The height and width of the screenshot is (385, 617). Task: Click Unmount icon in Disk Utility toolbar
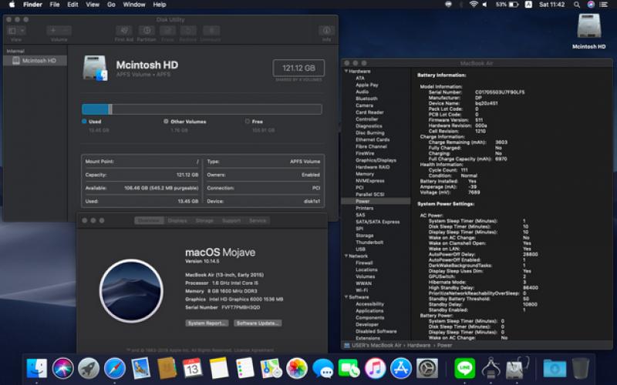tap(211, 31)
